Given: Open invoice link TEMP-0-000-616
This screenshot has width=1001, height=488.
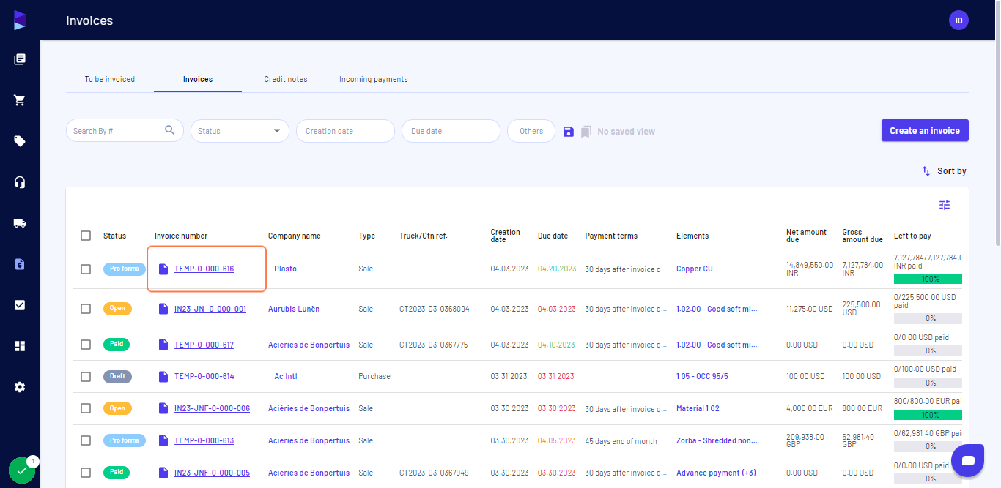Looking at the screenshot, I should [204, 269].
